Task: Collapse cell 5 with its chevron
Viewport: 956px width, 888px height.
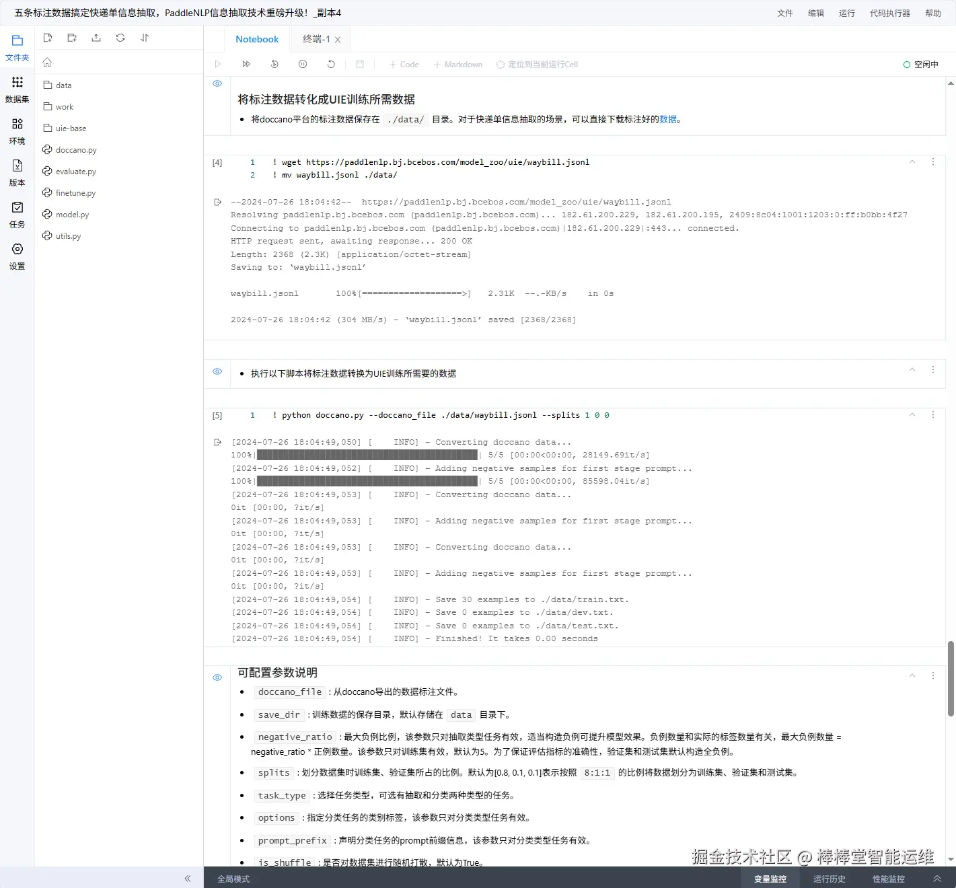Action: tap(912, 414)
